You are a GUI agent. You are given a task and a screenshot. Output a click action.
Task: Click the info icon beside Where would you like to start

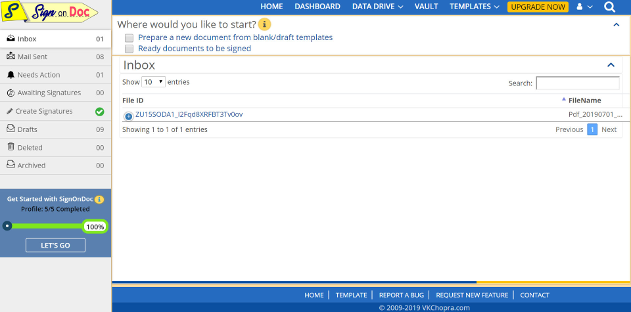(264, 24)
